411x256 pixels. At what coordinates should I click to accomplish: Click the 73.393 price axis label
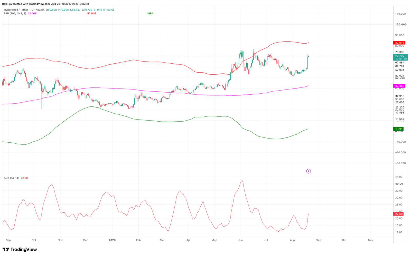tap(400, 52)
